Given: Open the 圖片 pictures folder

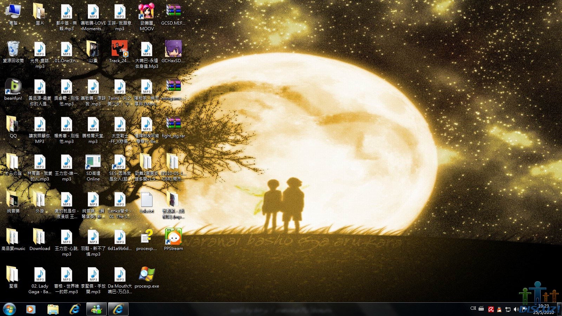Looking at the screenshot, I should (40, 15).
